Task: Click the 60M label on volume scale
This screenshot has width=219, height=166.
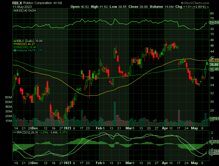Action: [x=8, y=97]
